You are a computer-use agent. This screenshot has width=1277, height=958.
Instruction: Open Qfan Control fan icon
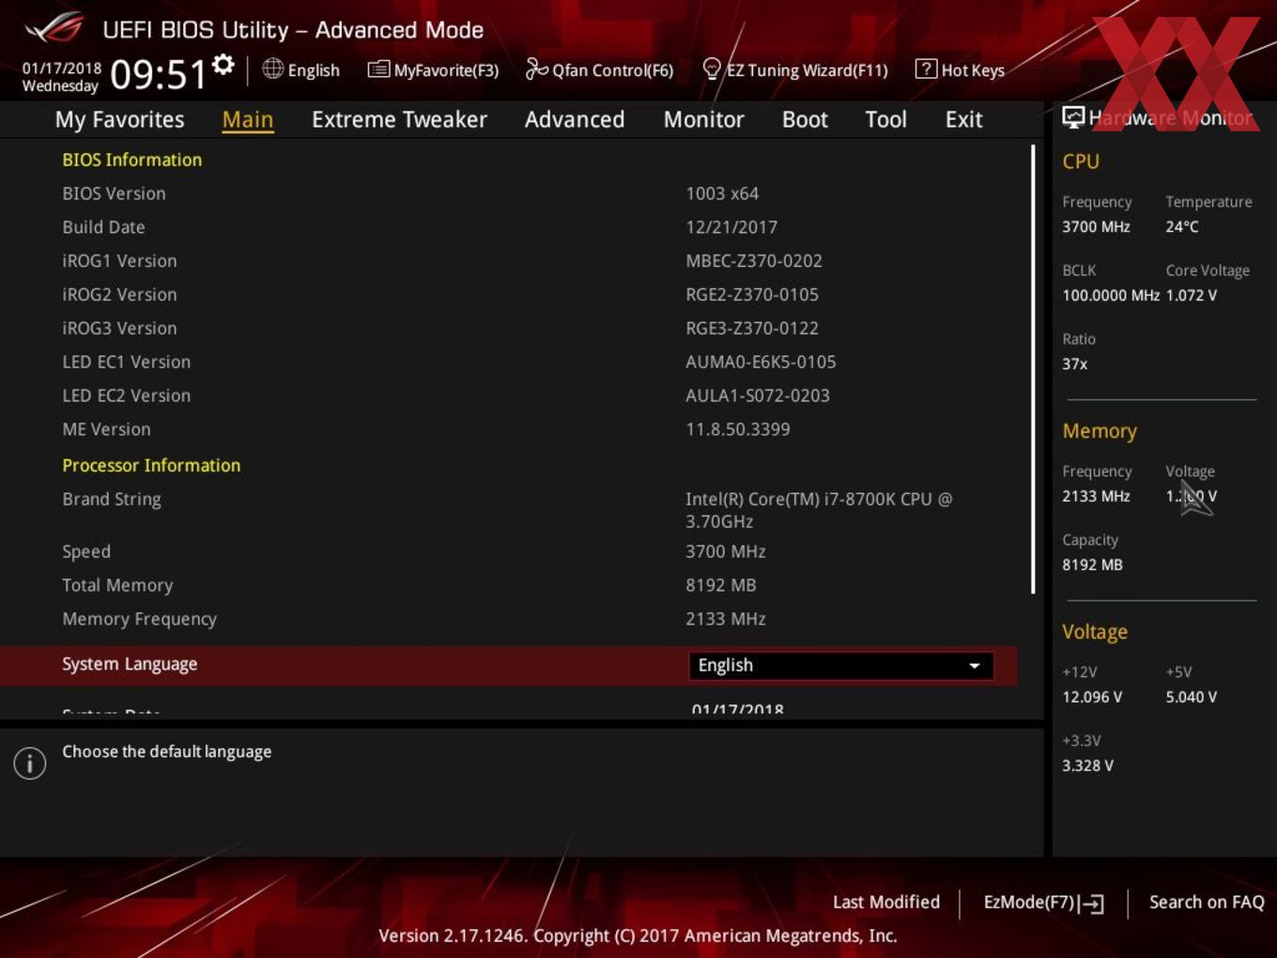[x=536, y=69]
